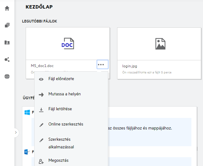Choose Szerkesztés alkalmazással in the menu
This screenshot has width=203, height=166.
(61, 143)
